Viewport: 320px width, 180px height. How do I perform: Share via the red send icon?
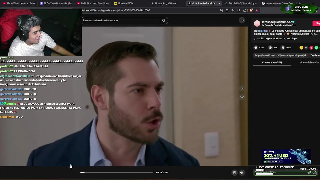pyautogui.click(x=311, y=48)
